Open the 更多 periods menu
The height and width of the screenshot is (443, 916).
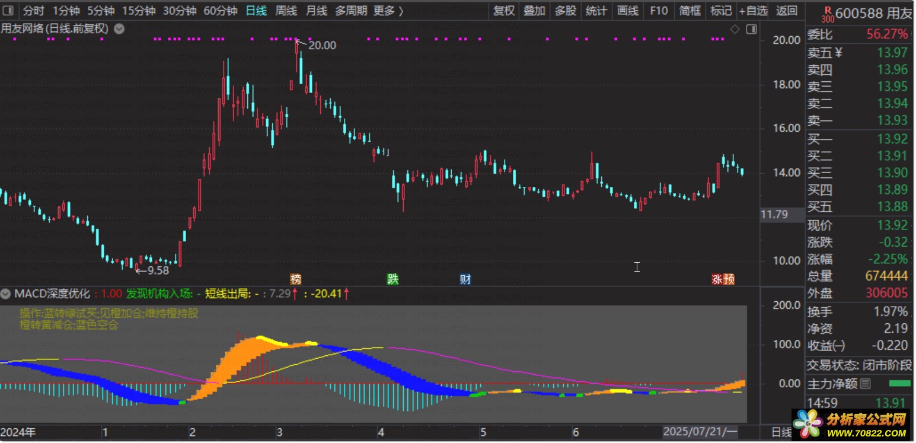point(388,11)
